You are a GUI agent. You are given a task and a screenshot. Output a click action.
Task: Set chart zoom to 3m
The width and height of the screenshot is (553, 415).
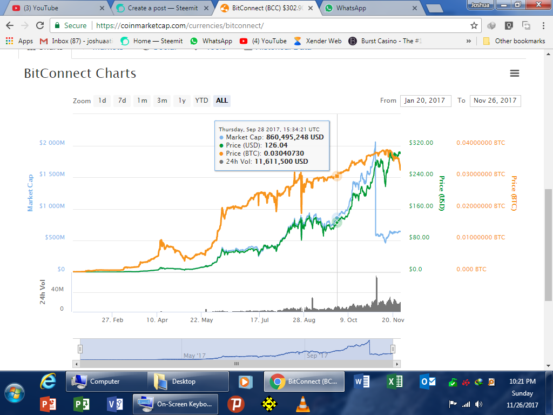(162, 101)
